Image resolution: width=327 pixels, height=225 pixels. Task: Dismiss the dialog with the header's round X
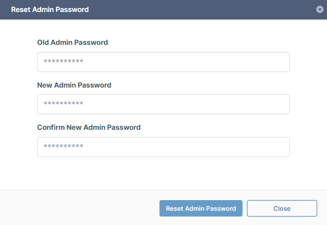(x=319, y=9)
